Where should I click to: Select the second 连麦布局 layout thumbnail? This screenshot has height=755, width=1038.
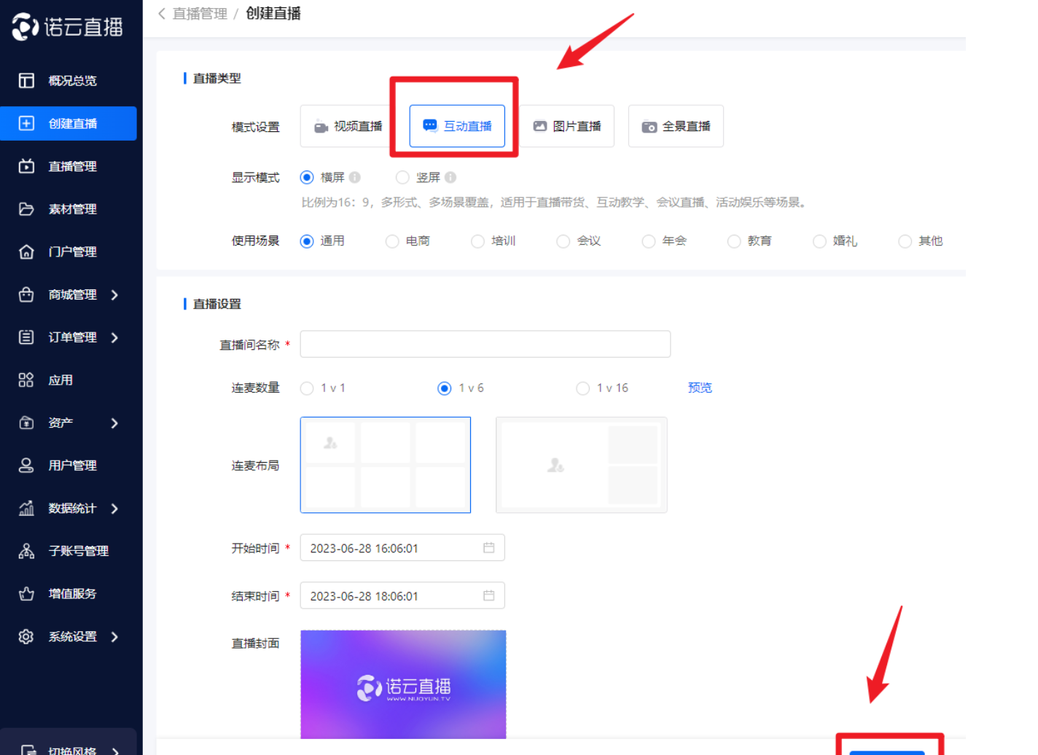pos(581,465)
